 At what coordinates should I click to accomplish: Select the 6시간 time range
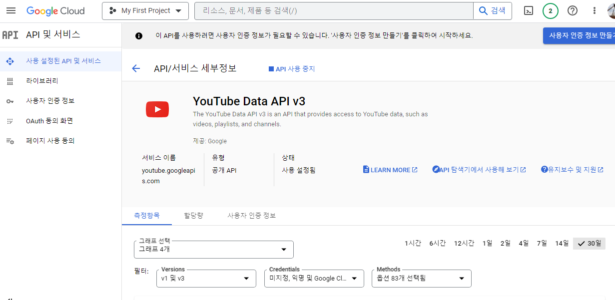(437, 244)
